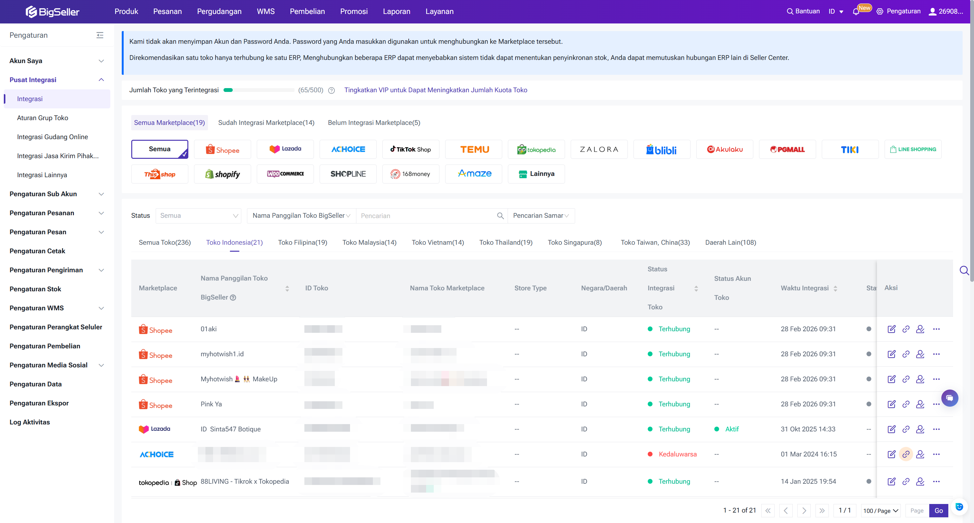The width and height of the screenshot is (974, 523).
Task: Open the Status Semua dropdown
Action: click(198, 216)
